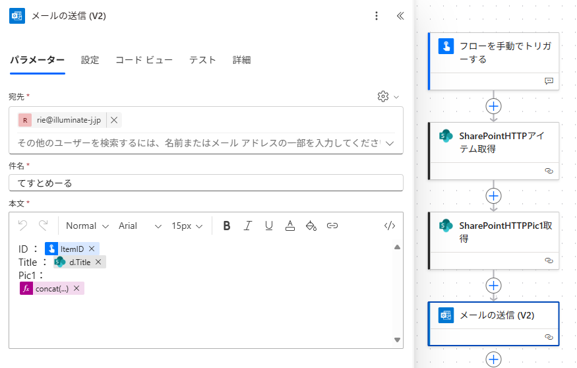The width and height of the screenshot is (577, 368).
Task: Remove rie@illuminate-j.jp from recipients
Action: point(114,120)
